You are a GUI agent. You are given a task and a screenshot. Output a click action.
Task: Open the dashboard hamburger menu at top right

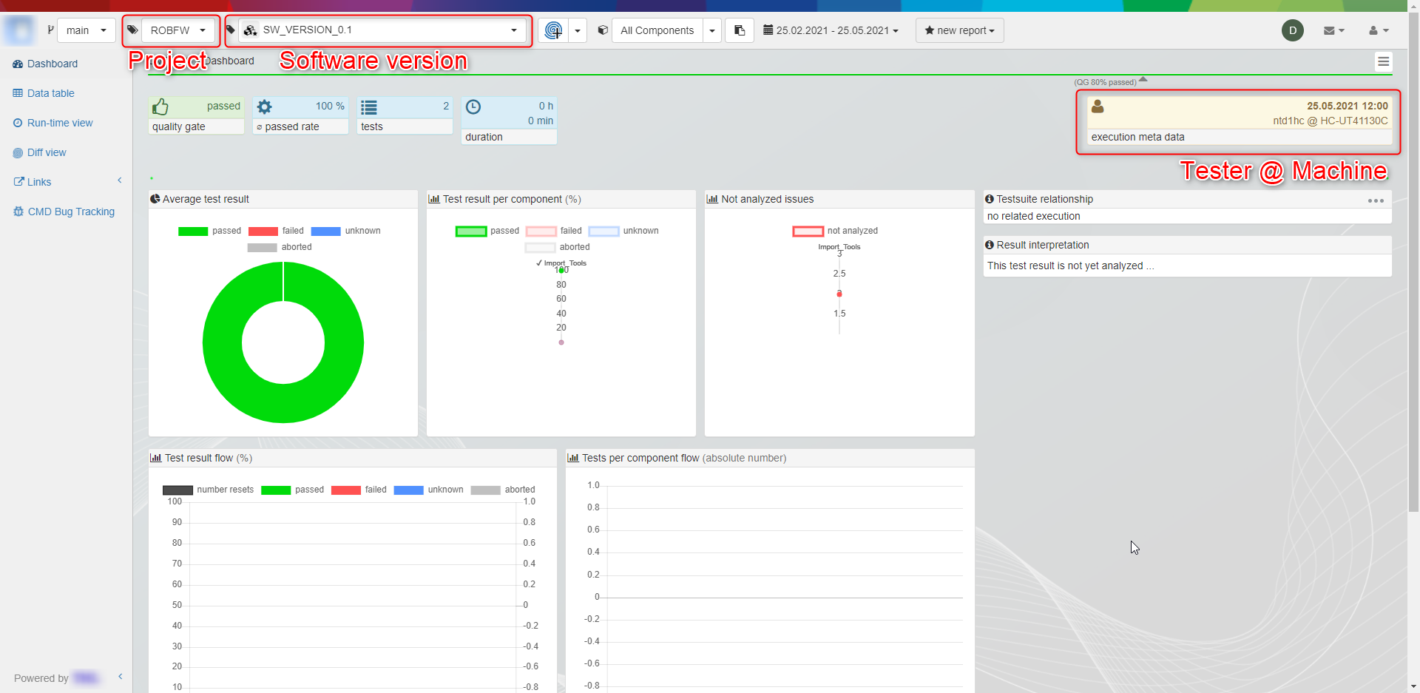tap(1384, 62)
